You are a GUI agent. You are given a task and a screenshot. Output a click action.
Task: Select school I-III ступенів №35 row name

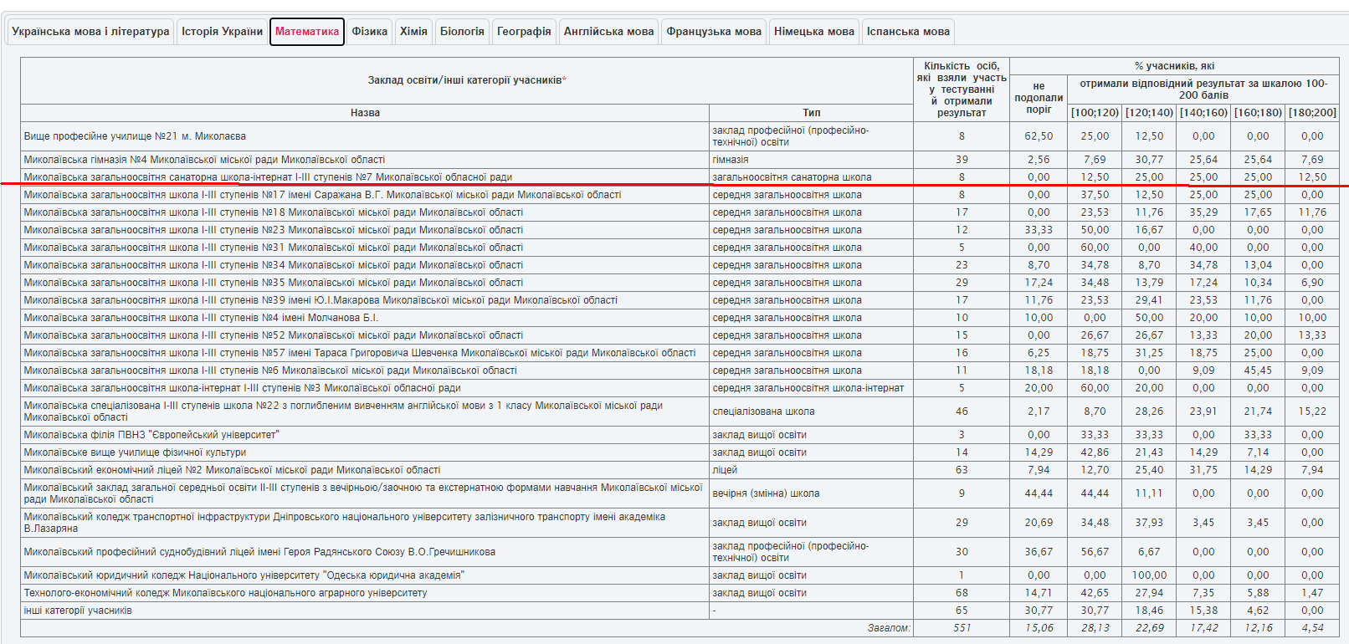click(x=273, y=283)
